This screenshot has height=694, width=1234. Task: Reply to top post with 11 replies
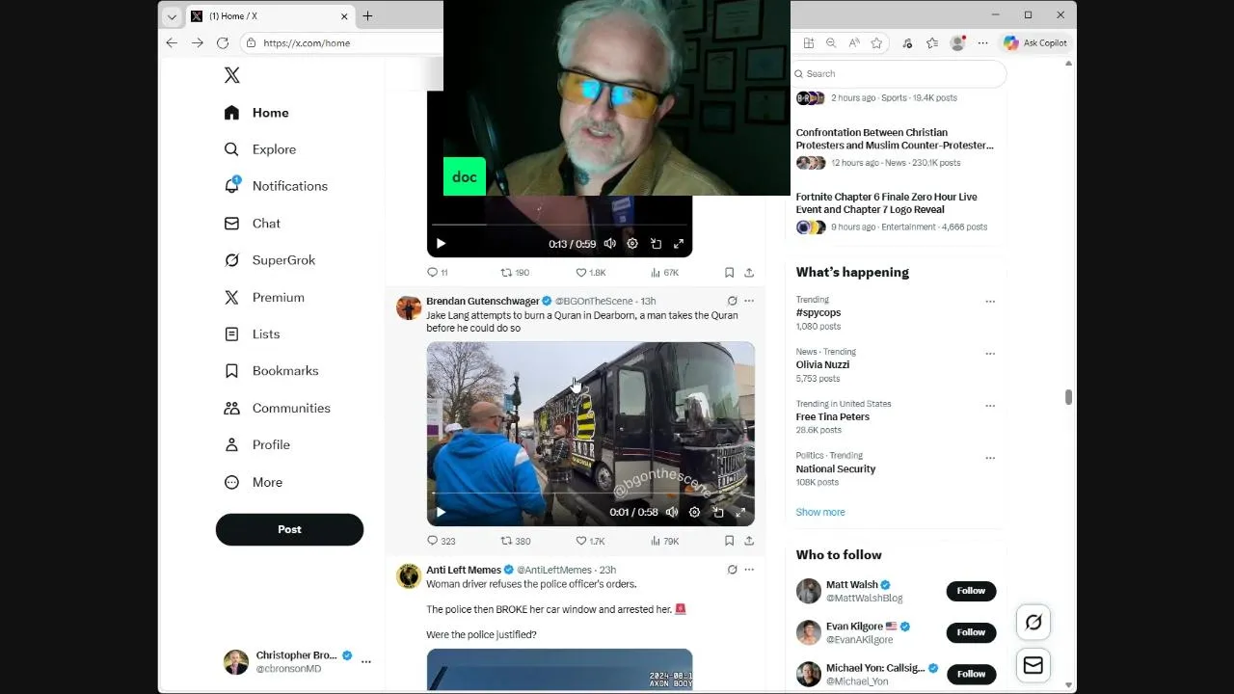click(x=438, y=273)
